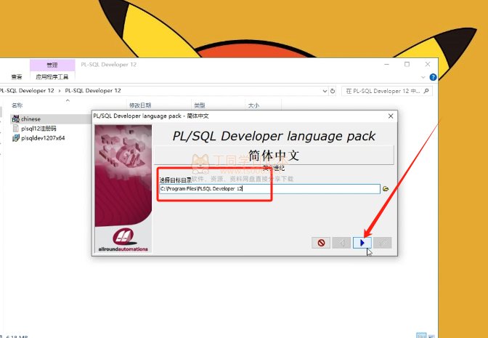
Task: Click the chinese installer file icon
Action: coord(16,118)
